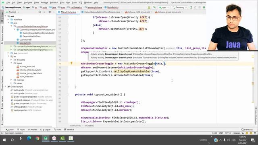Select local.properties in Gradle Scripts
Screen dimensions: 258x145
21,110
